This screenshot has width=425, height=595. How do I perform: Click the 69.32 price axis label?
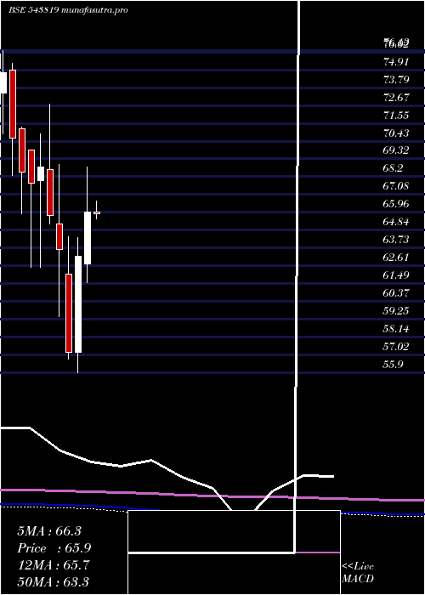click(396, 150)
